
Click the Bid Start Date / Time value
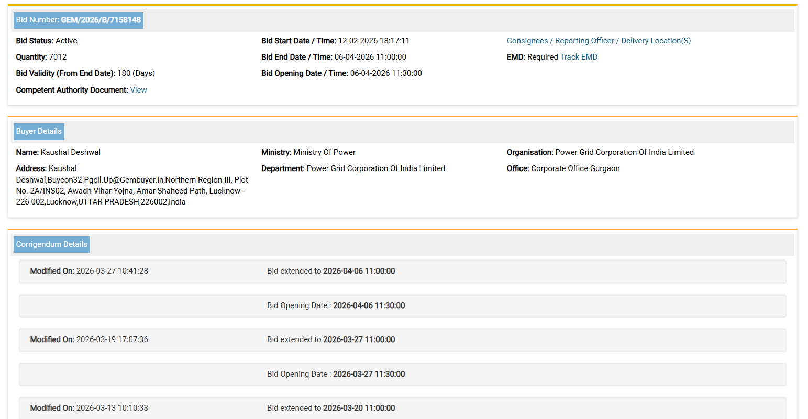373,41
